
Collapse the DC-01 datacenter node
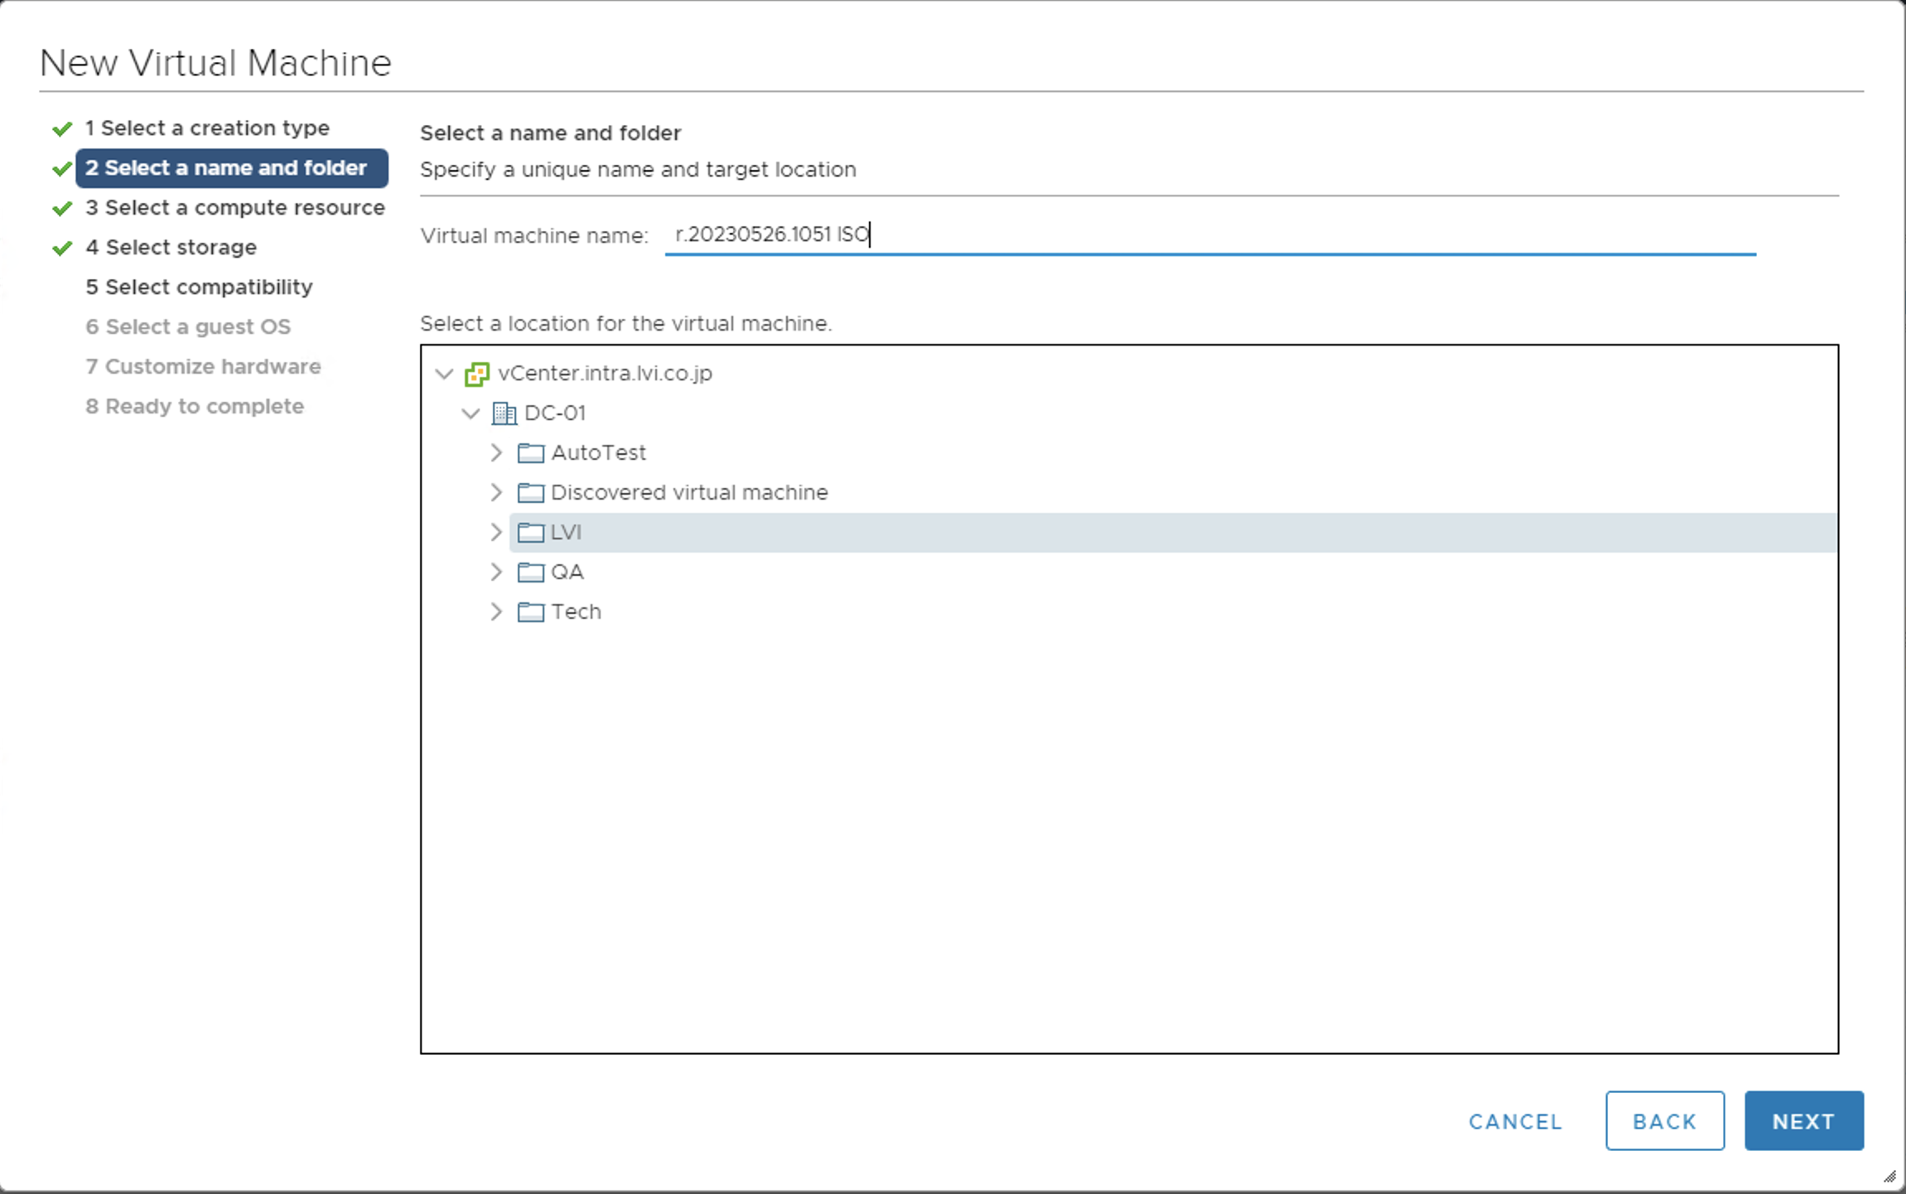pos(470,413)
